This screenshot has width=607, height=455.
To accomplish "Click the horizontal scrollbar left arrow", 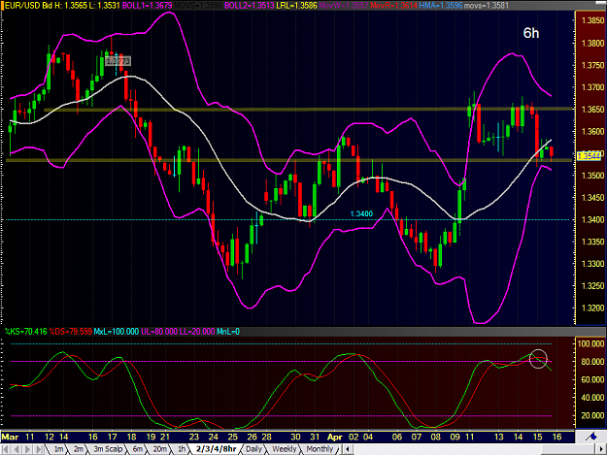I will [x=348, y=449].
